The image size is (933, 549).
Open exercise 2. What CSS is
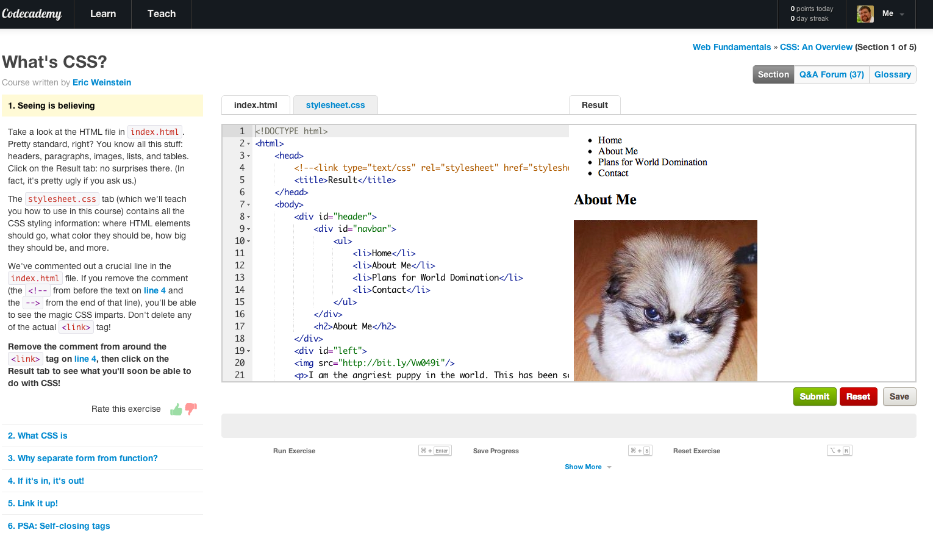click(38, 436)
